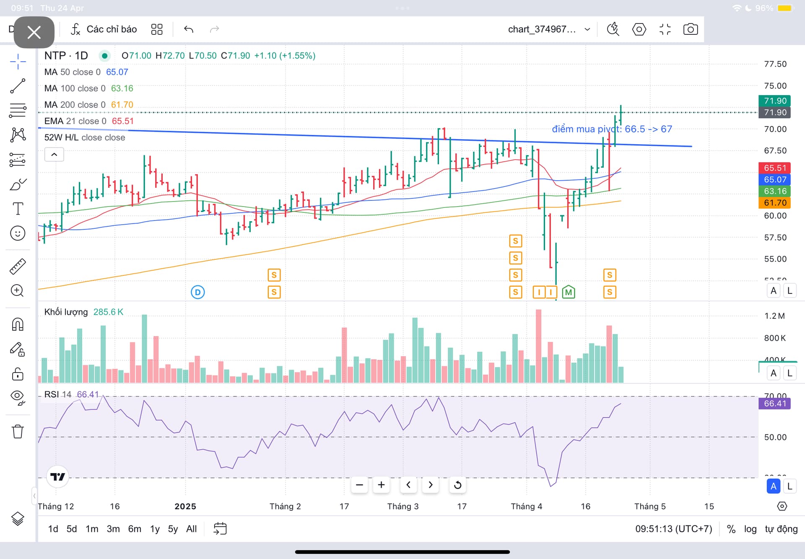Hide all drawings with eye icon

[18, 397]
